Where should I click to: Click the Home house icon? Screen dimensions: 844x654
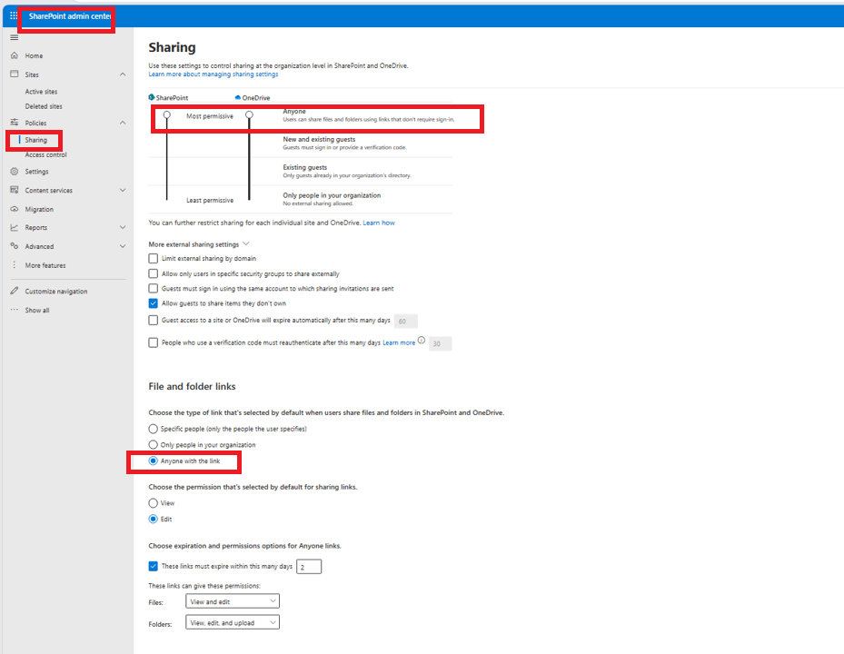[14, 55]
